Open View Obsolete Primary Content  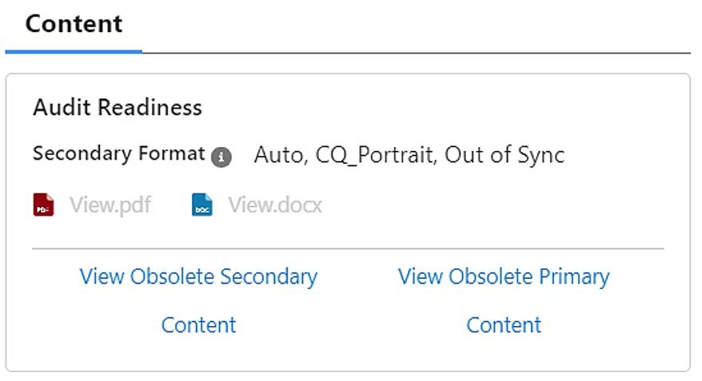pos(504,300)
